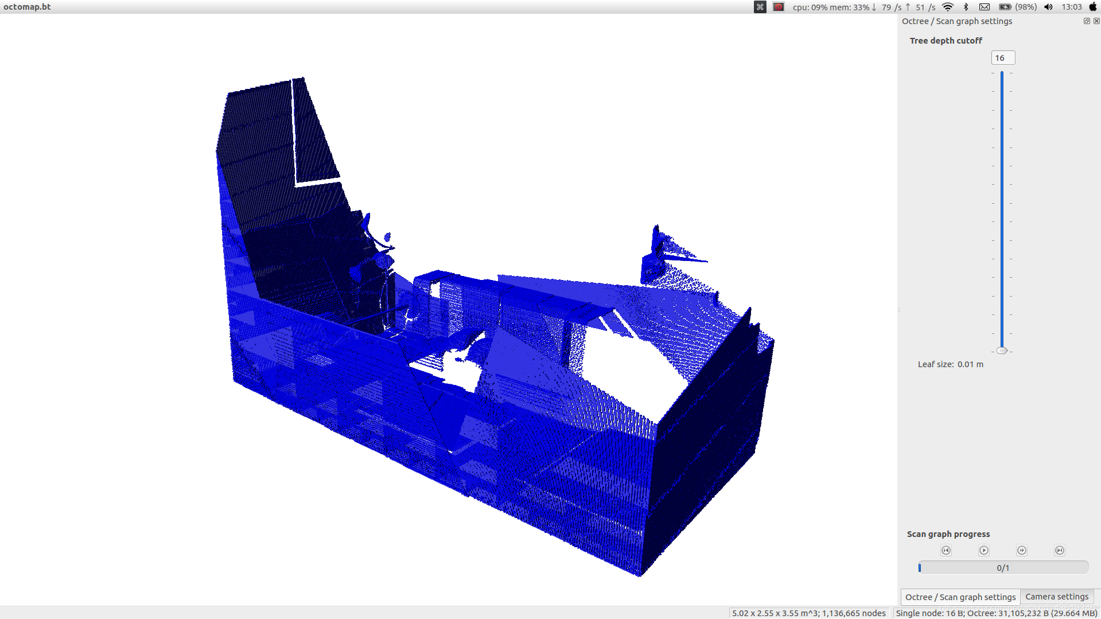
Task: Click the panel title Octree / Scan graph settings
Action: pos(957,21)
